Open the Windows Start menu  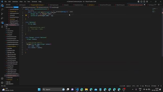click(x=39, y=89)
